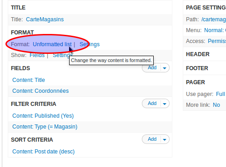Open the Use pager Full link
Screen dimensions: 226x167
pos(221,94)
